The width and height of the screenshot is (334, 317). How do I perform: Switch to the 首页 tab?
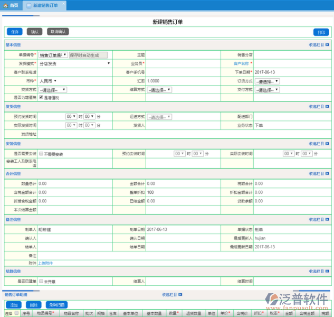tap(11, 5)
